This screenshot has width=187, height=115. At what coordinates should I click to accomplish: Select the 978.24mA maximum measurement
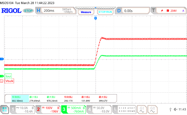coord(52,101)
